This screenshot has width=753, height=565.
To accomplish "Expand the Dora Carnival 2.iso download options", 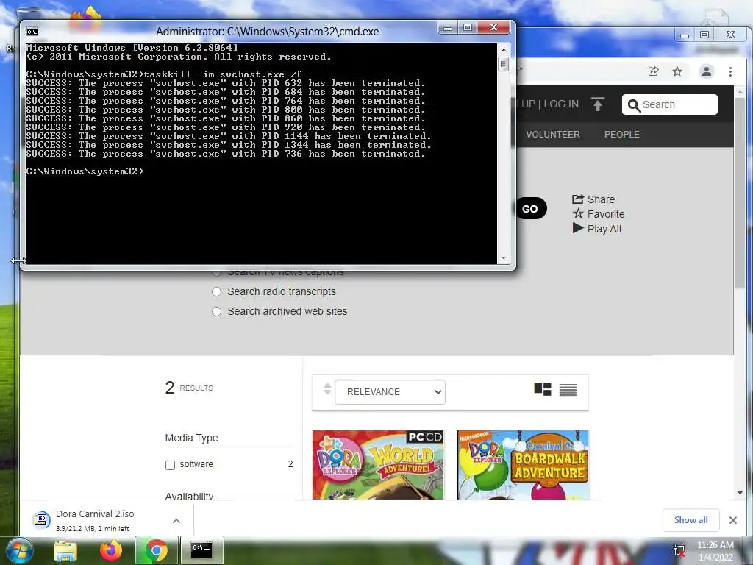I will point(176,521).
